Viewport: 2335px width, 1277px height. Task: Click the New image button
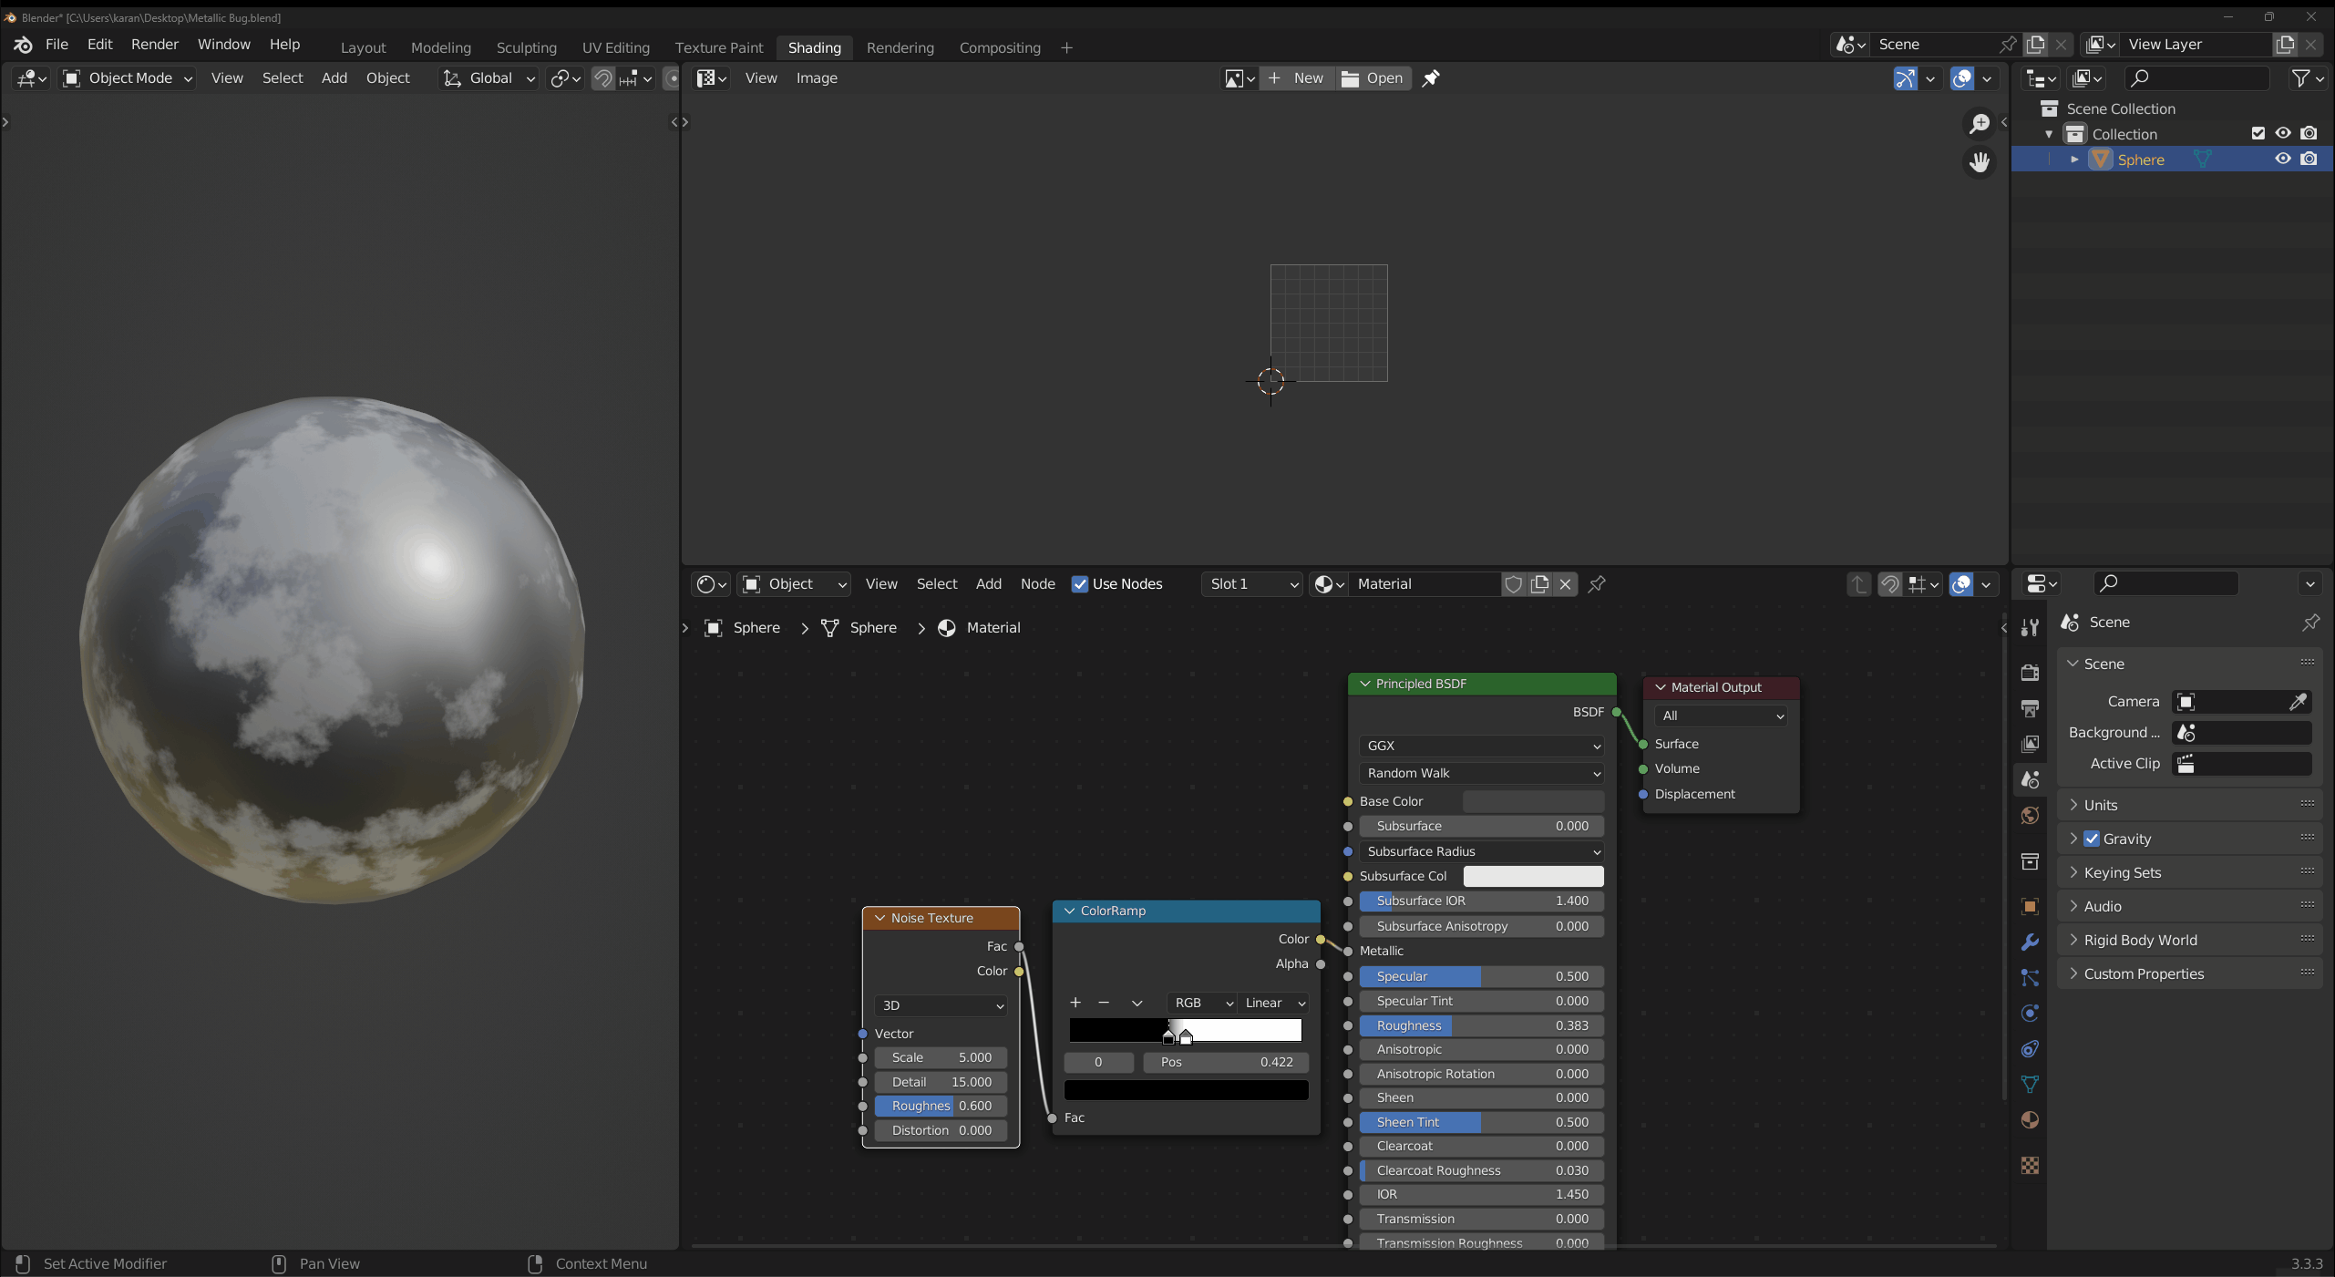[1296, 78]
